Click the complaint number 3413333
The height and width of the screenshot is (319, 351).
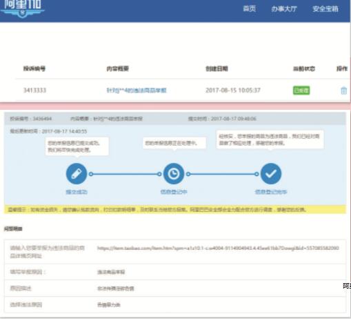[x=34, y=90]
